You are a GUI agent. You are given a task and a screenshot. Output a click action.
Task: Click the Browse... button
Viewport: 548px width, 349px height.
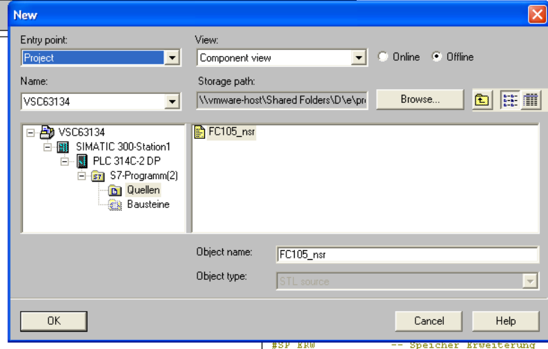[x=420, y=100]
